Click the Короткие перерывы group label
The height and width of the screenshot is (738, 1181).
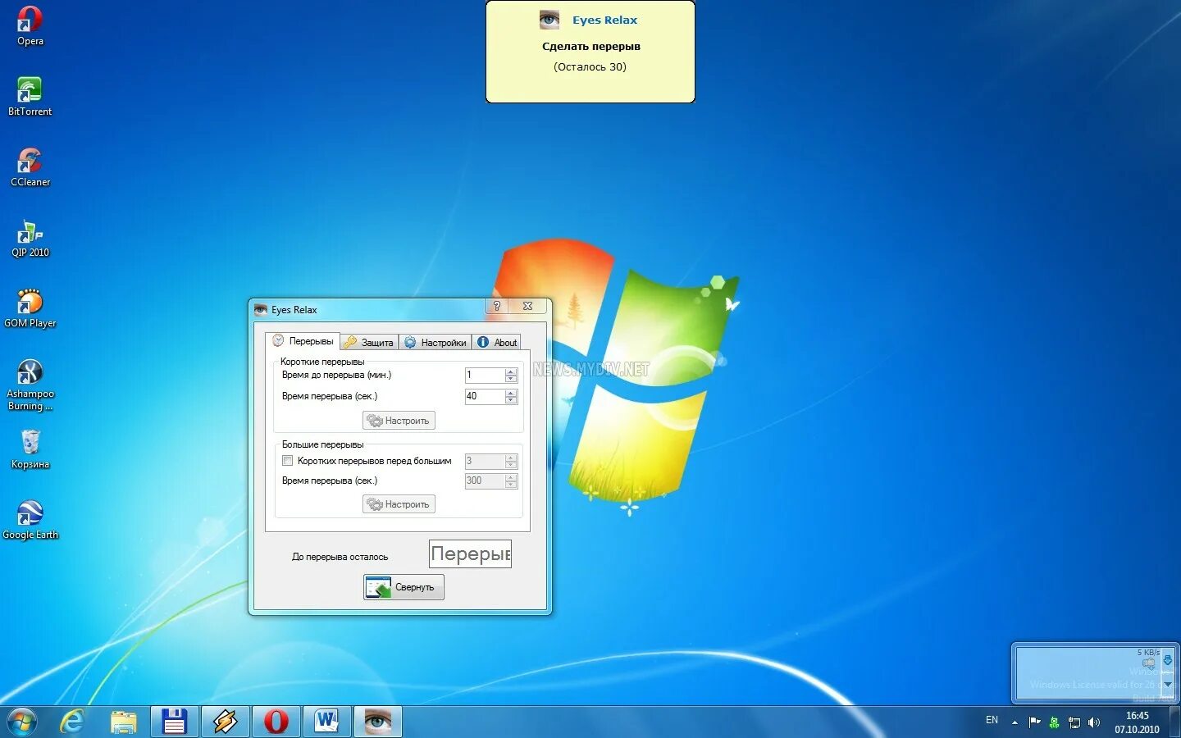pos(322,362)
